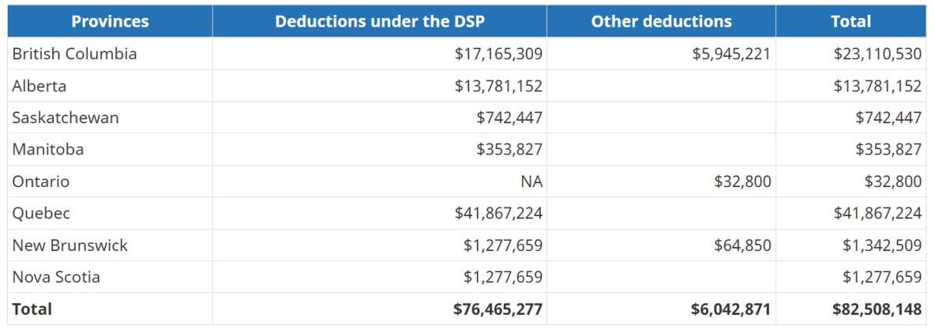Select the Nova Scotia province cell

tap(56, 277)
